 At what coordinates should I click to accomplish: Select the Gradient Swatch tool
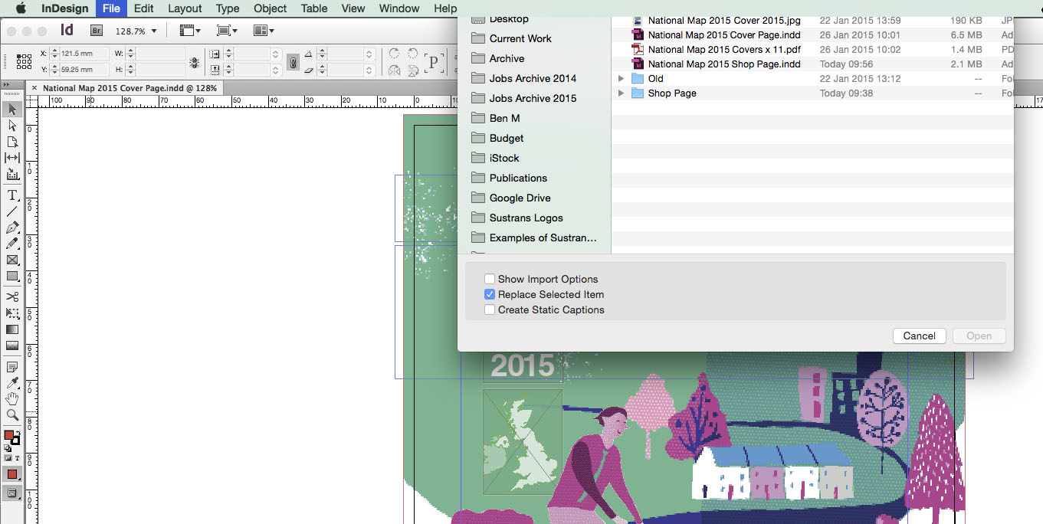click(x=12, y=329)
